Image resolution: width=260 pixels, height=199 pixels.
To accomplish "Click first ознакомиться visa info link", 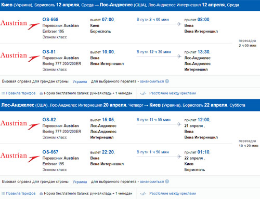I will pyautogui.click(x=152, y=81).
